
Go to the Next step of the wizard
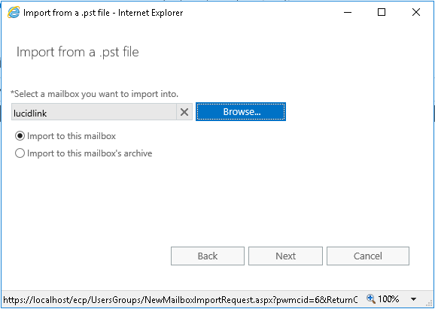pos(285,256)
